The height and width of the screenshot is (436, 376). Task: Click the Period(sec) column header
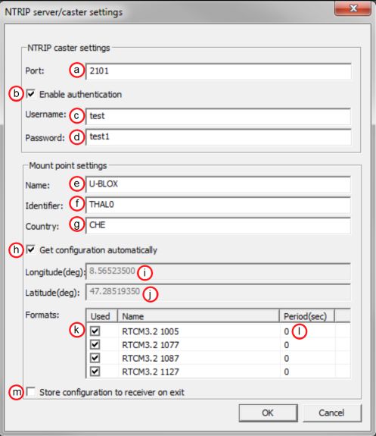point(306,316)
